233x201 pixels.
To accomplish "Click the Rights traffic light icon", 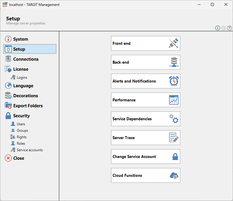I will [13, 137].
